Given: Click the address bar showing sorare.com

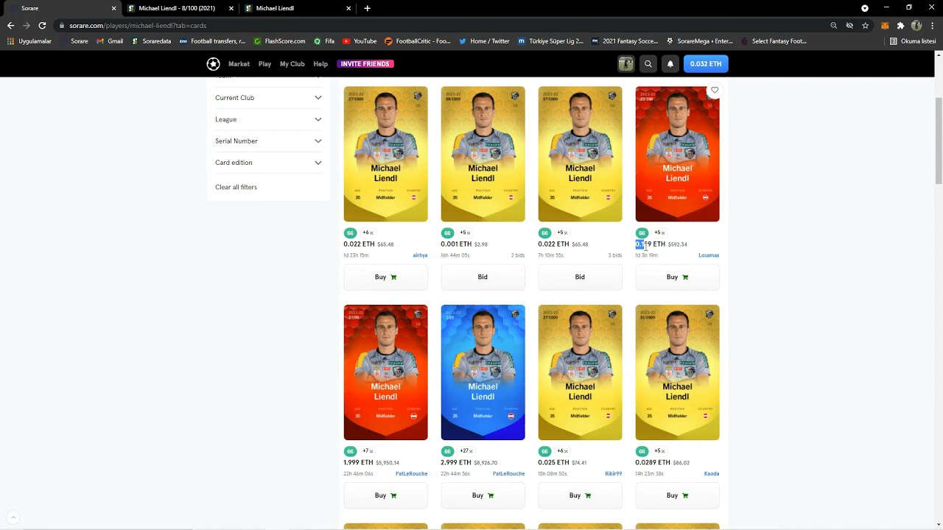Looking at the screenshot, I should pyautogui.click(x=442, y=25).
